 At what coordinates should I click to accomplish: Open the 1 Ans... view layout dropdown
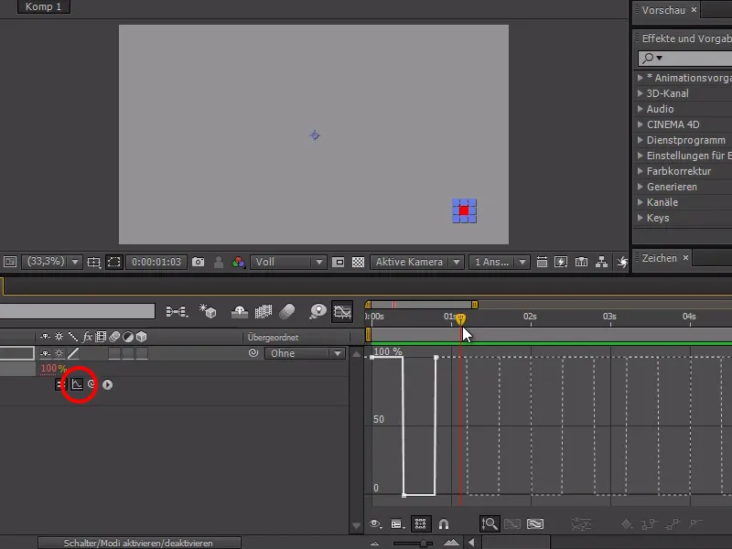click(x=499, y=262)
